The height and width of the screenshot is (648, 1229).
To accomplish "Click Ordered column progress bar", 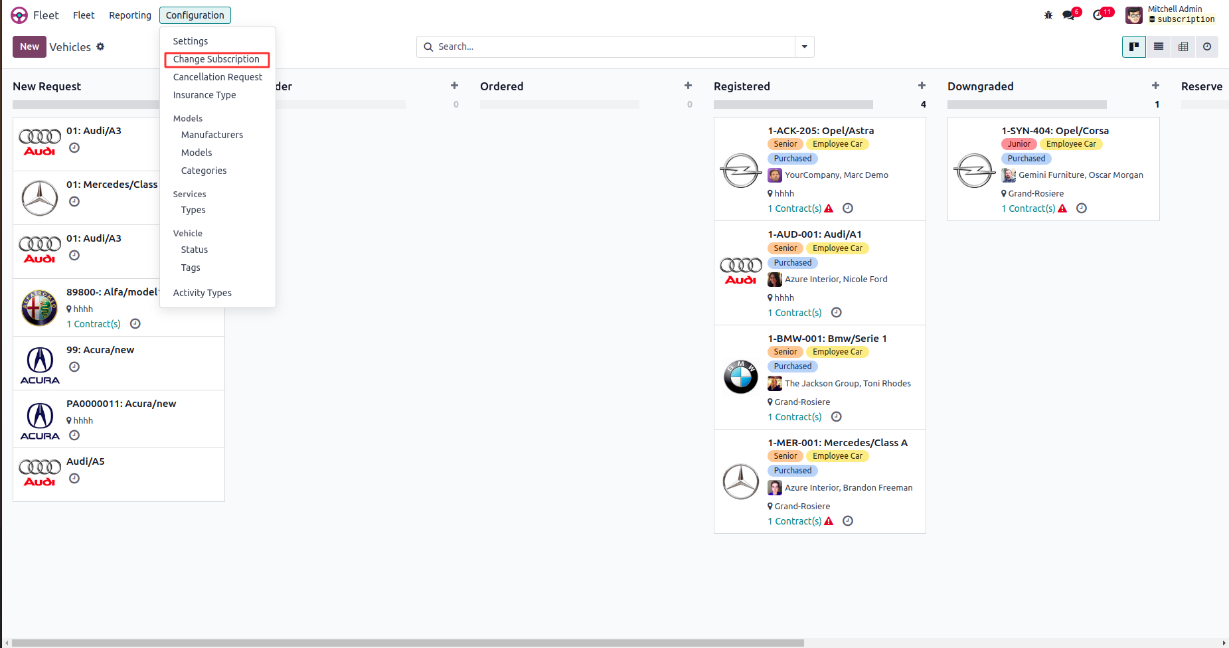I will (560, 104).
